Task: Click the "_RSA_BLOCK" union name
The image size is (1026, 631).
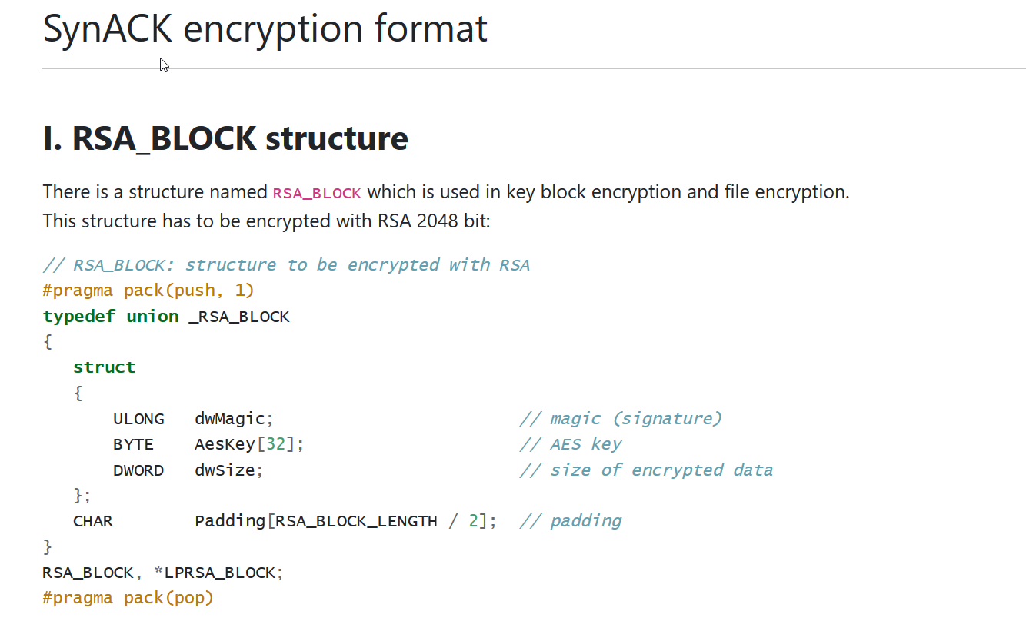Action: (239, 317)
